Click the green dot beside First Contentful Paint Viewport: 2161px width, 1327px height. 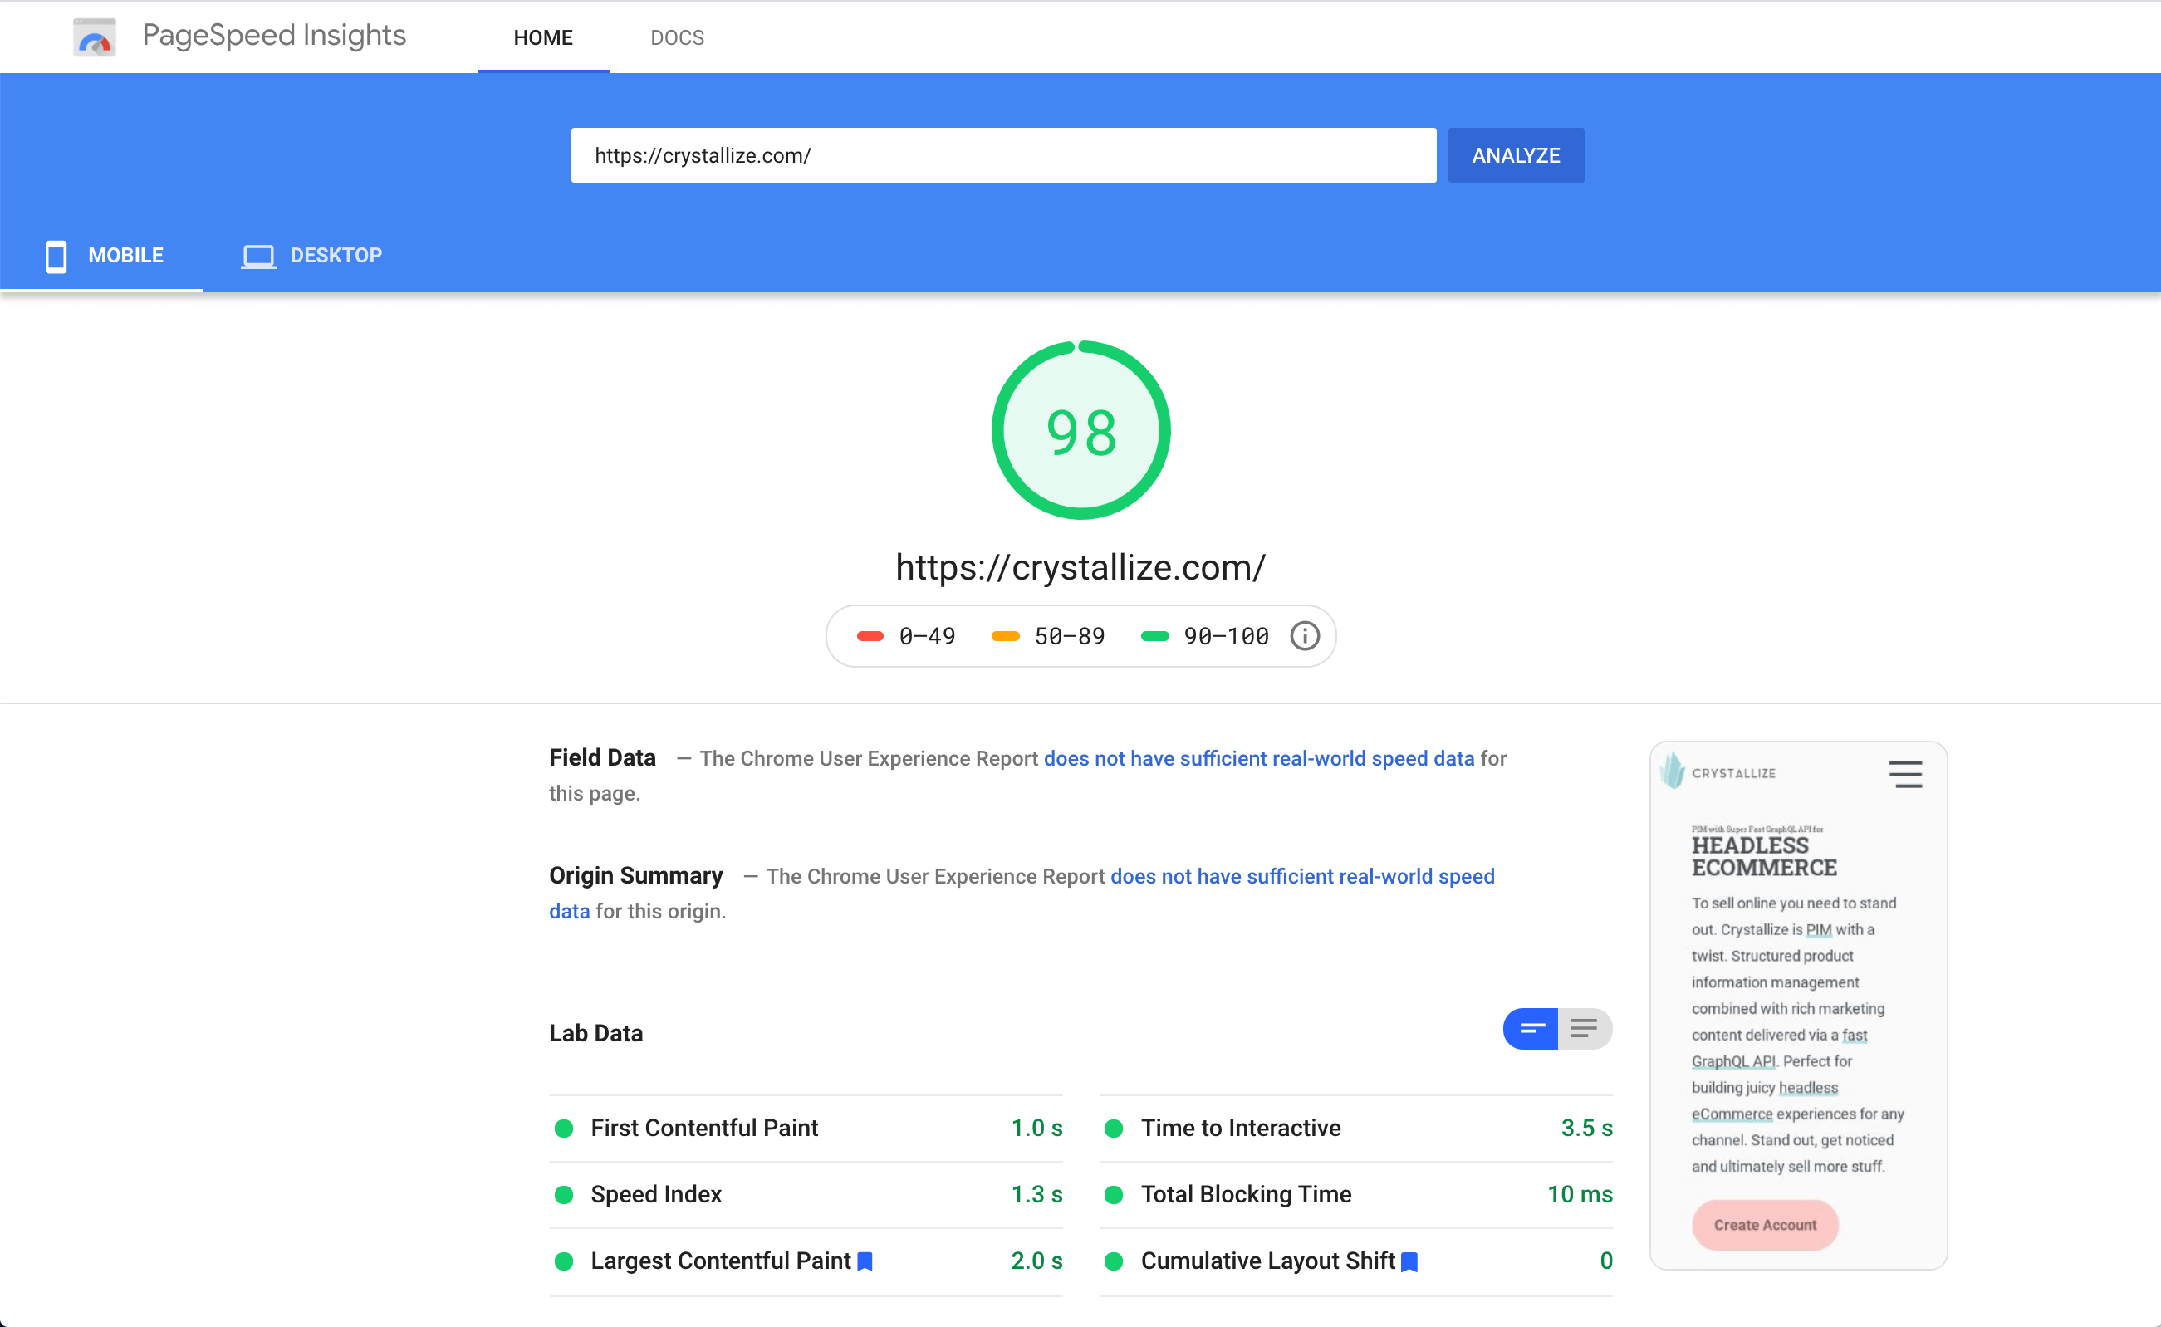(565, 1129)
